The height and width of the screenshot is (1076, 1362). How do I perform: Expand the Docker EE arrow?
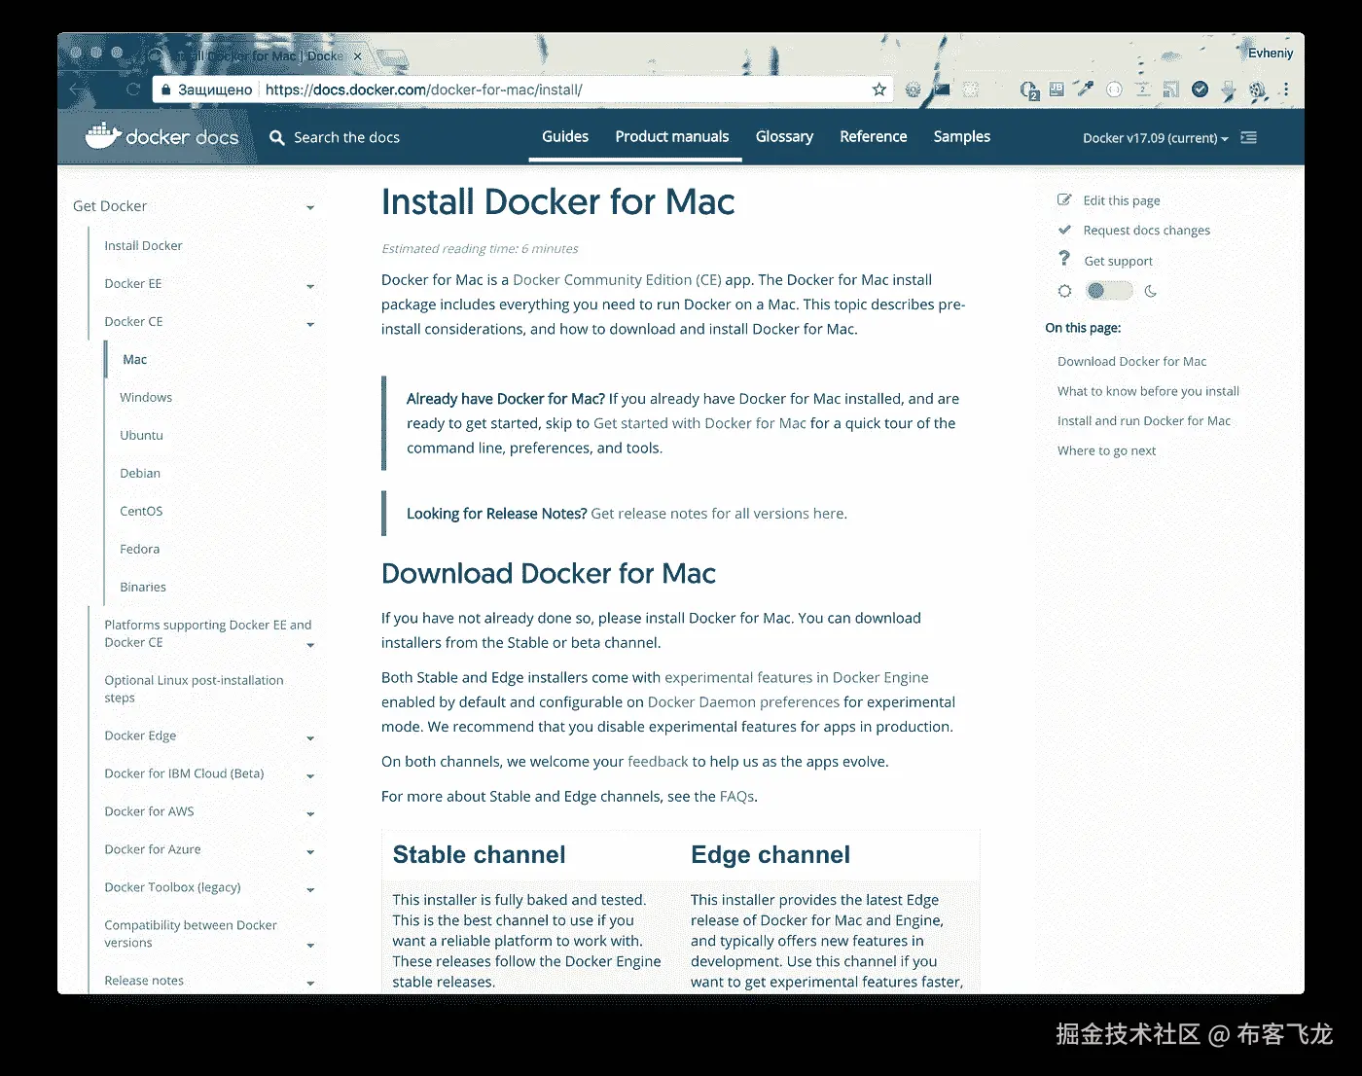(310, 286)
